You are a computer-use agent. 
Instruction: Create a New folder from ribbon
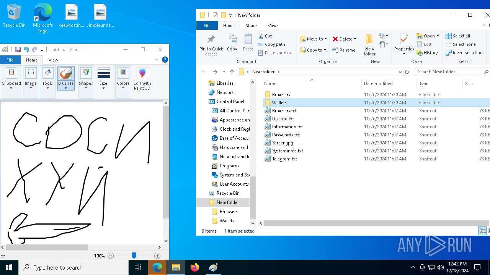[x=369, y=45]
